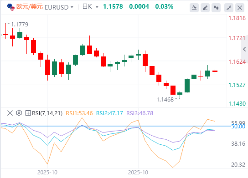
Task: Toggle RSI2 cyan line legend
Action: click(109, 113)
